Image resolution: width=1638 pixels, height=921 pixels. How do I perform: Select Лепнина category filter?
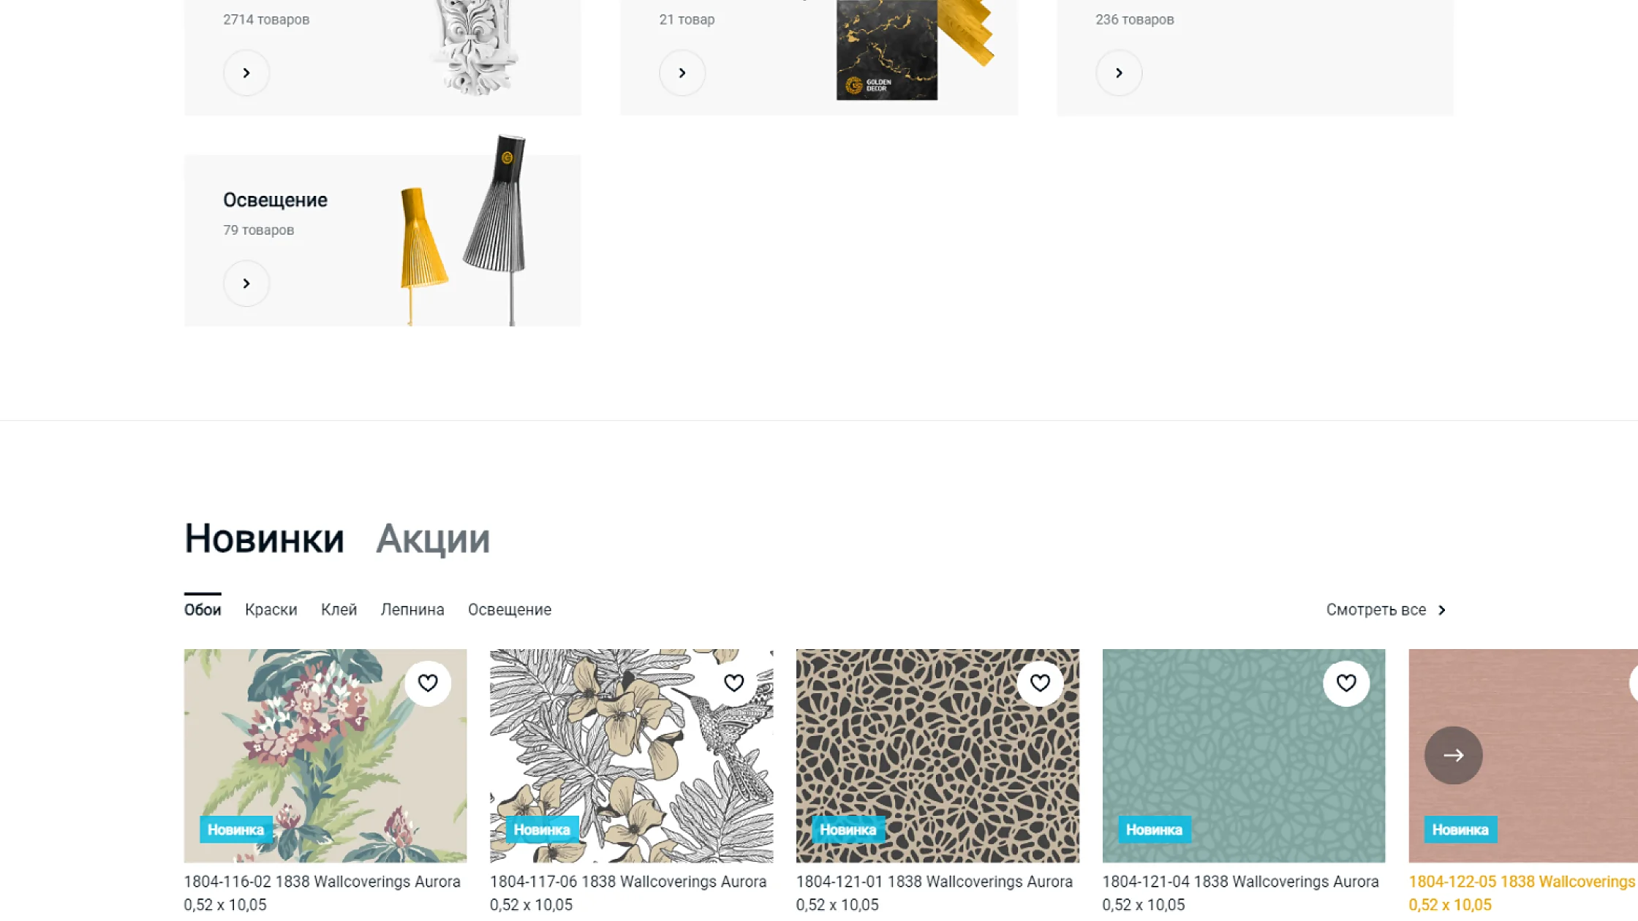point(412,610)
